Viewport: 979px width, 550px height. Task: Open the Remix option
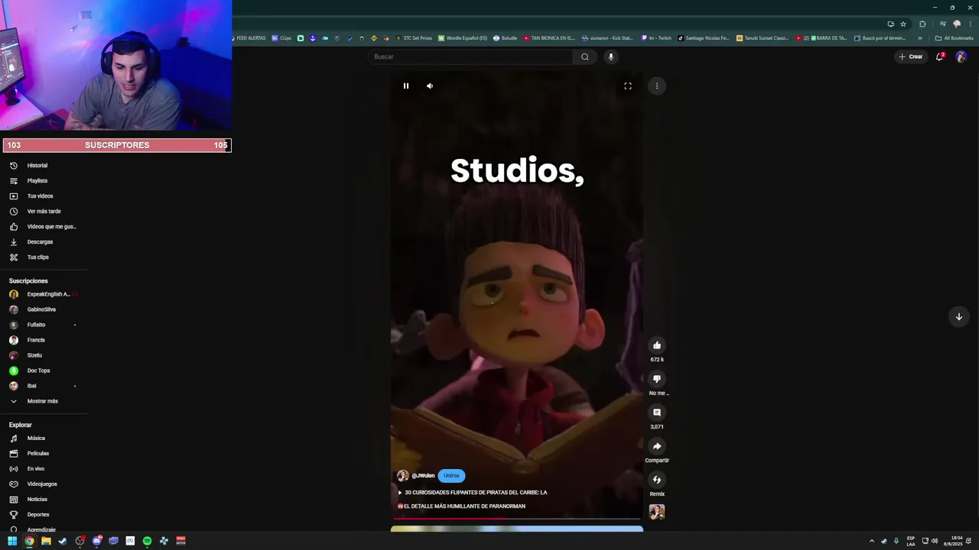pos(657,480)
